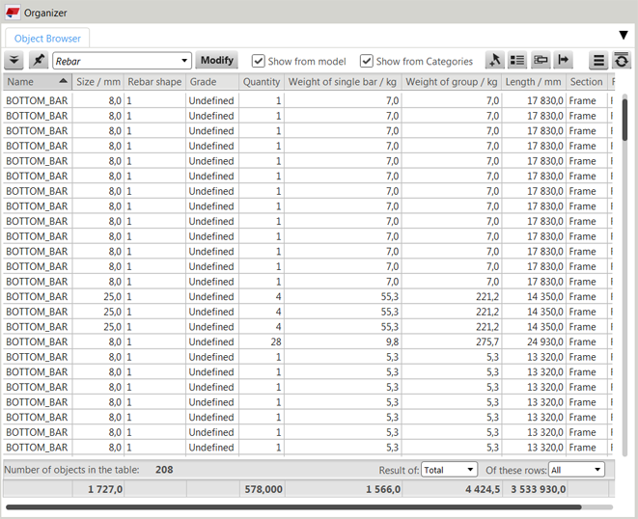
Task: Toggle the Show from Categories checkbox
Action: coord(367,61)
